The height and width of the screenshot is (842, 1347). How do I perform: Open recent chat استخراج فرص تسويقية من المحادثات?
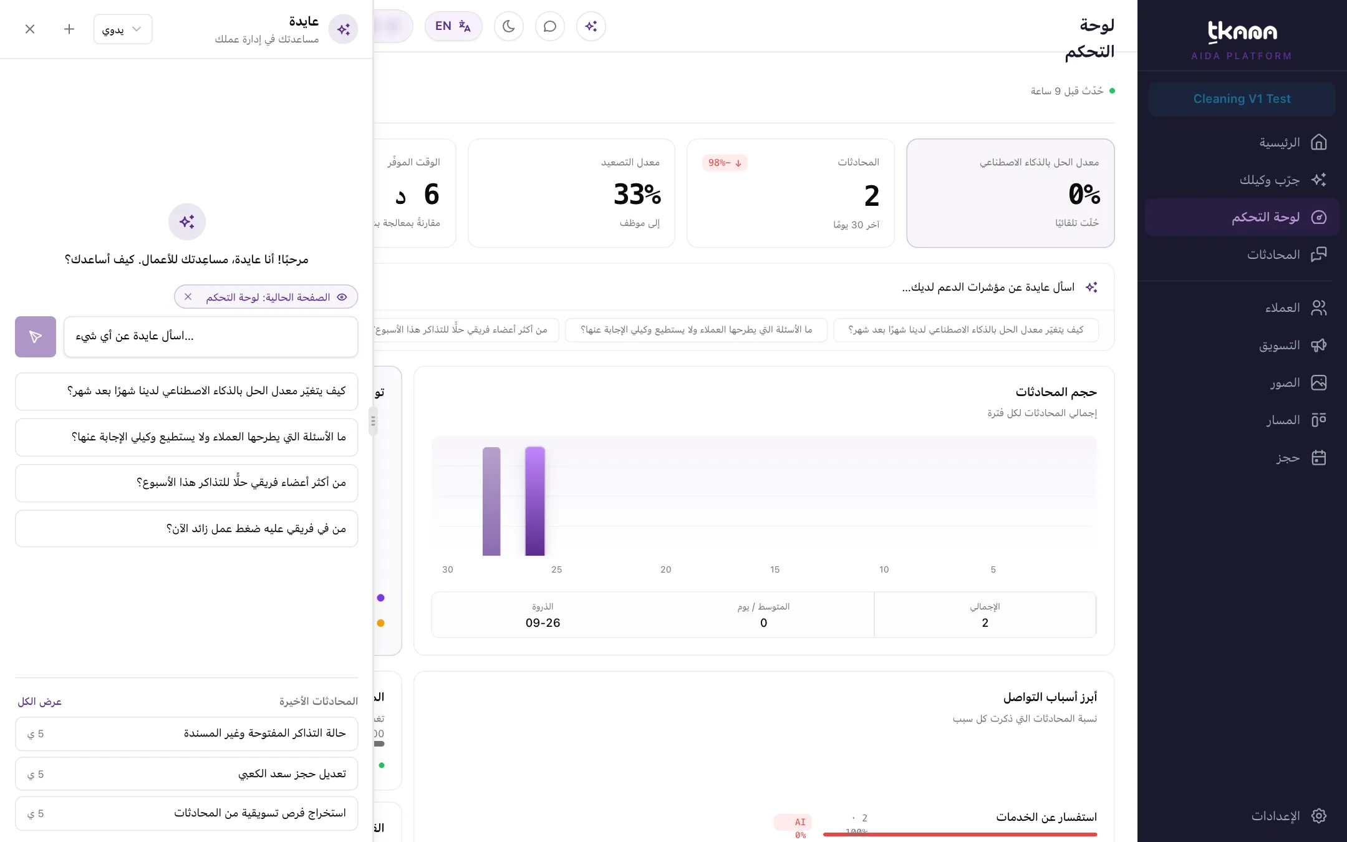tap(186, 813)
